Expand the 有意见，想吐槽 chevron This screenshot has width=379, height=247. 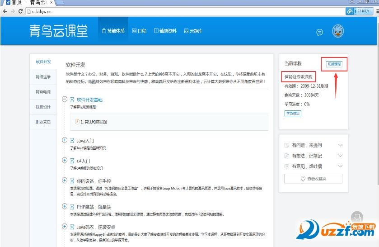point(340,166)
